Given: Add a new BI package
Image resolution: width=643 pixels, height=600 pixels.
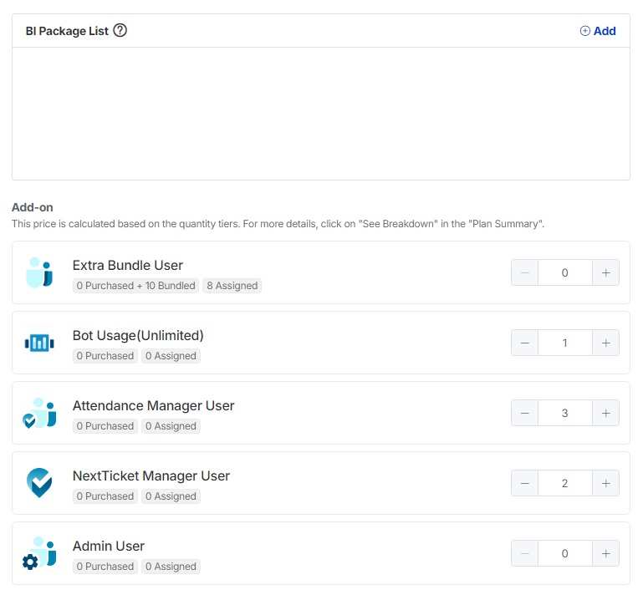Looking at the screenshot, I should (x=598, y=31).
